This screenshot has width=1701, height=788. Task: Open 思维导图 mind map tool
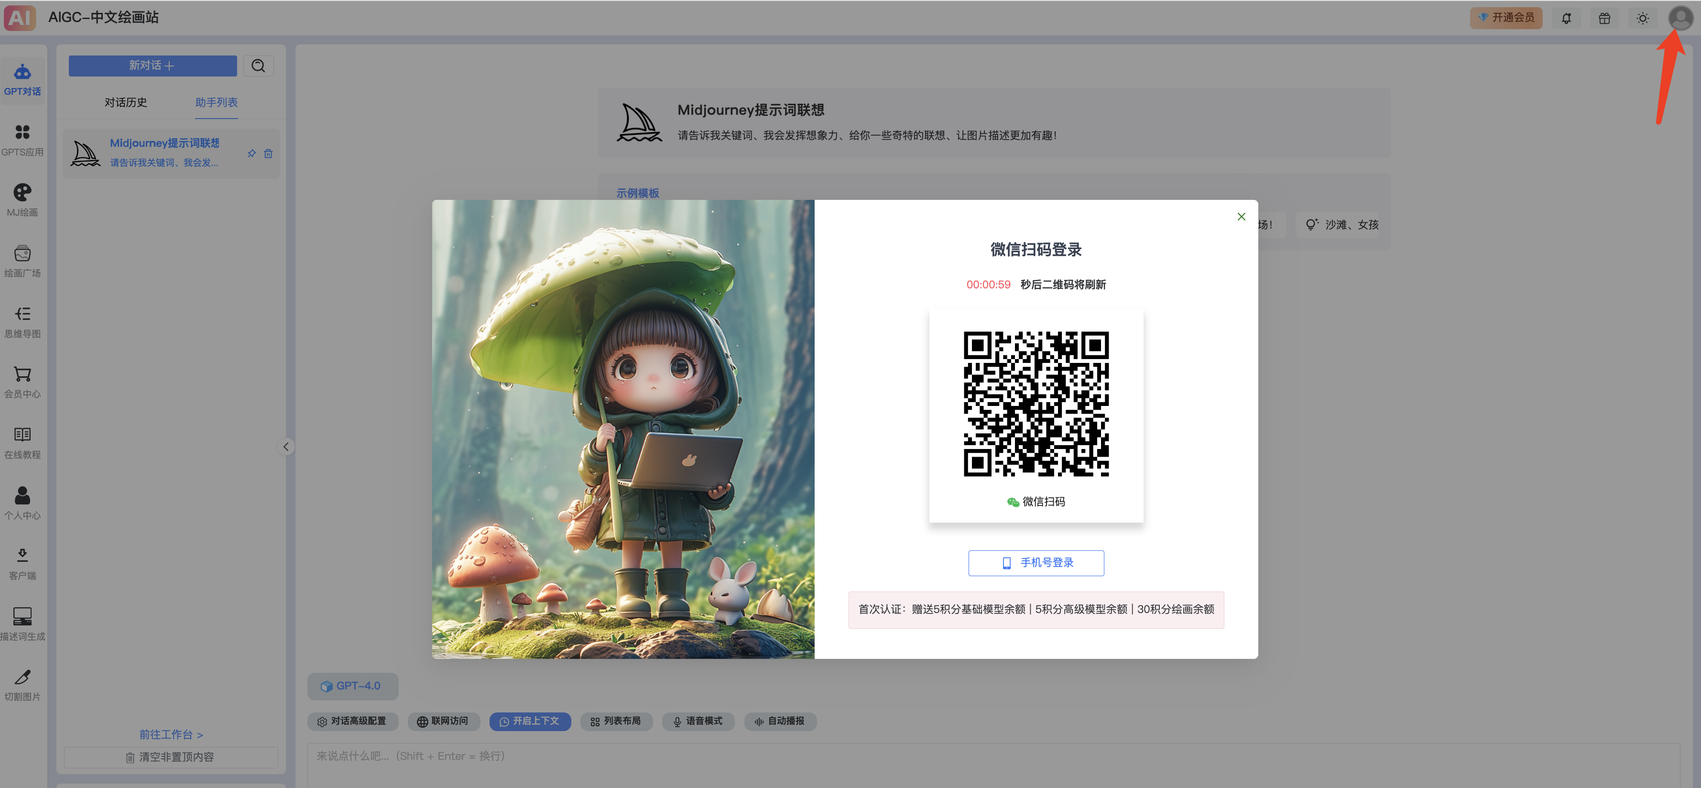[22, 322]
